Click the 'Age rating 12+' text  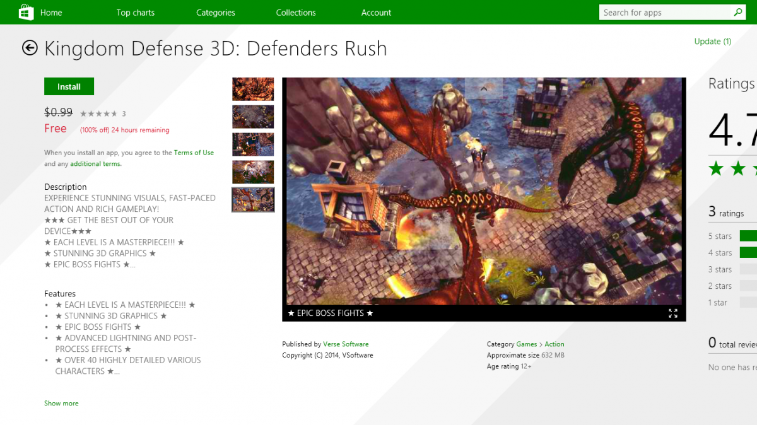pyautogui.click(x=509, y=366)
